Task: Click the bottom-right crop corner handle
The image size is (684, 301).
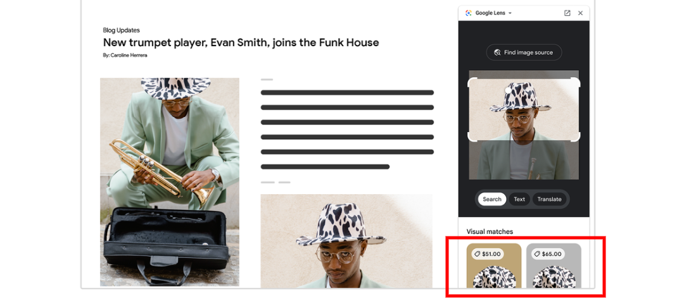Action: [x=576, y=137]
